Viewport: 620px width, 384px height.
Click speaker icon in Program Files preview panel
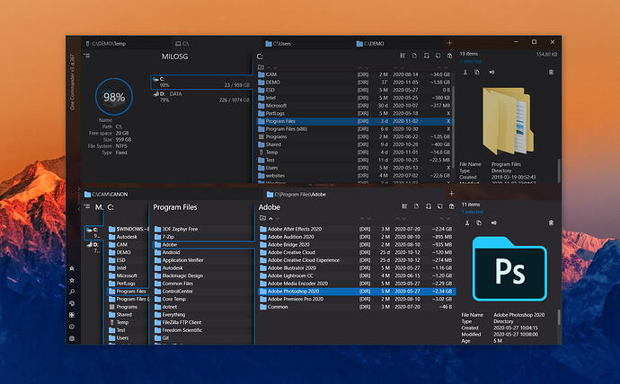coord(492,73)
